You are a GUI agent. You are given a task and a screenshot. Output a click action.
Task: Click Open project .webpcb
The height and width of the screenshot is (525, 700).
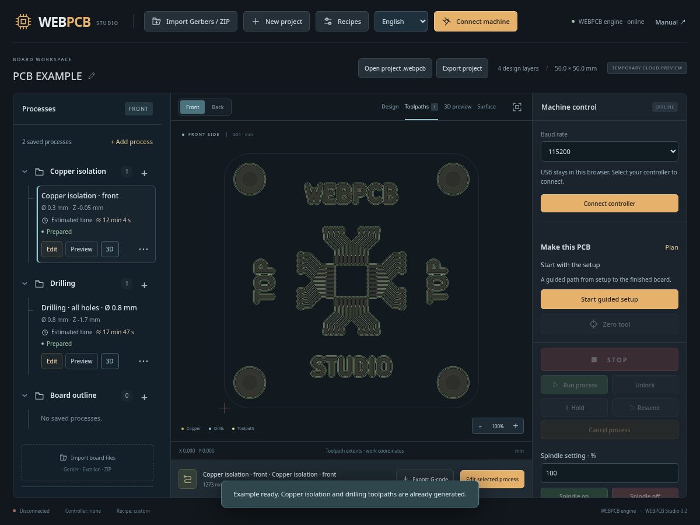[395, 68]
